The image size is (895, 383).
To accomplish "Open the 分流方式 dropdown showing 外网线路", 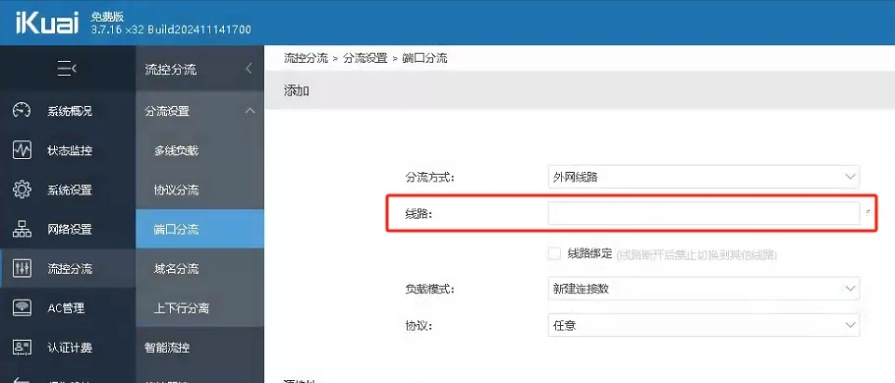I will [703, 177].
